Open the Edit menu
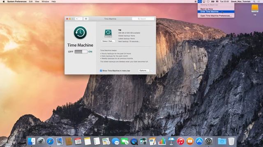 tap(31, 2)
